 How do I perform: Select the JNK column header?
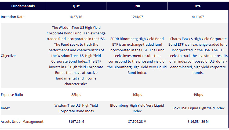[137, 6]
